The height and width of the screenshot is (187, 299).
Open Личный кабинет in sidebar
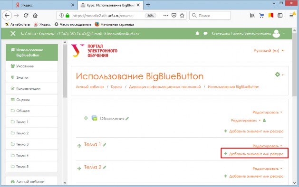(32, 181)
